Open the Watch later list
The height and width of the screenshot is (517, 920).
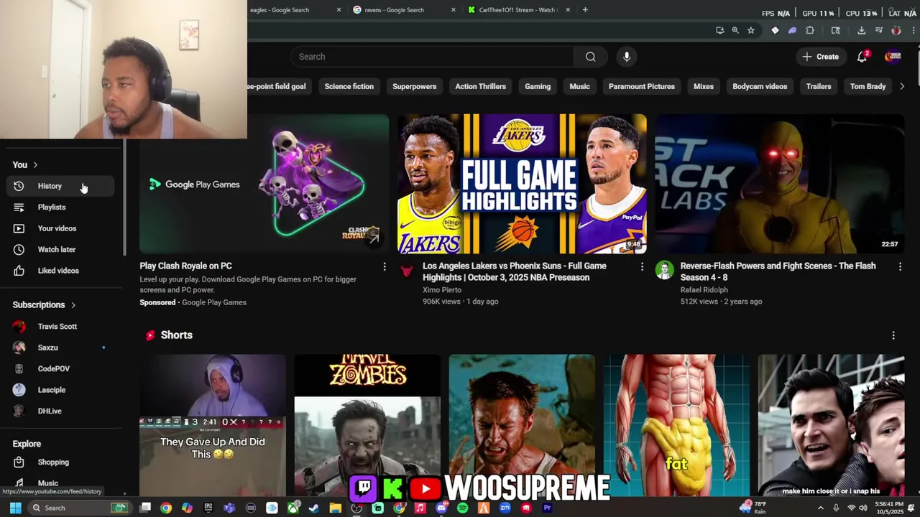61,249
